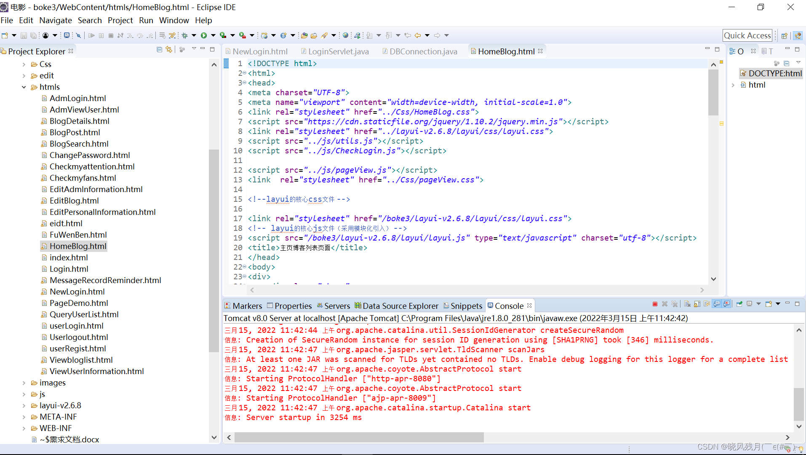
Task: Click the Open Console icon
Action: point(769,304)
